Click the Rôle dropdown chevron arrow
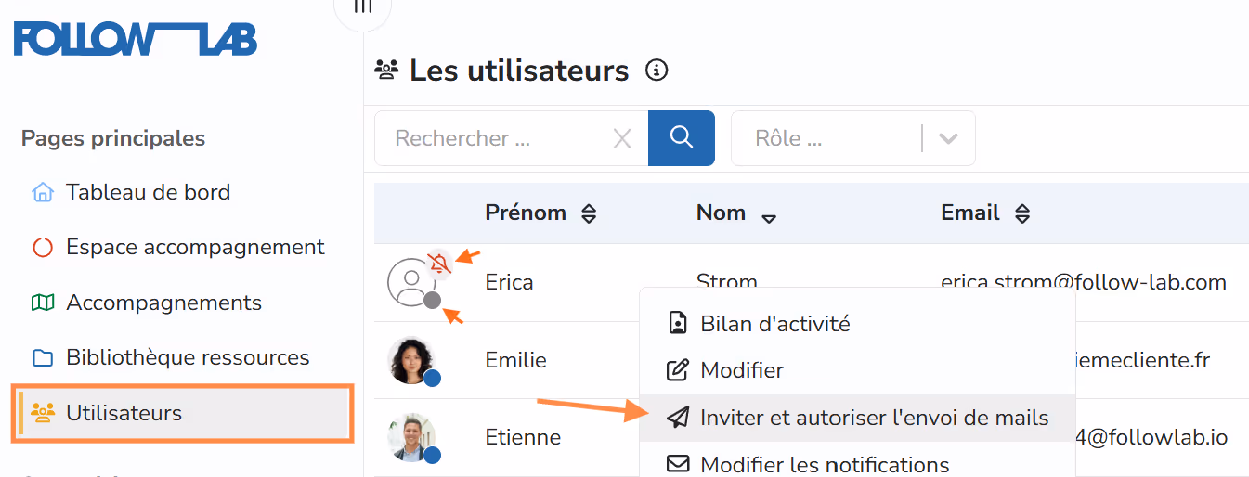The width and height of the screenshot is (1249, 477). (948, 139)
